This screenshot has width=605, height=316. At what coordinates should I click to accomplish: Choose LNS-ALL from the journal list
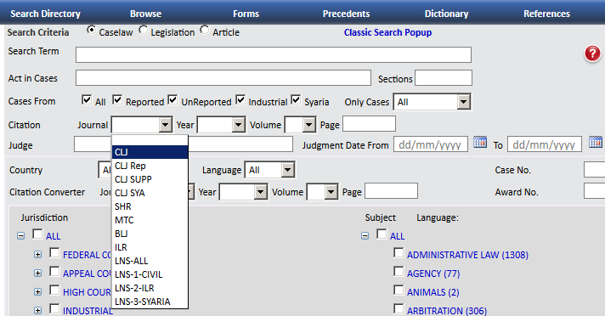pos(150,261)
